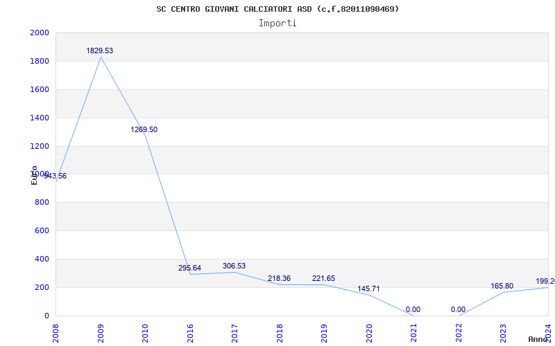Click the y-axis value 0
555x346 pixels.
46,316
